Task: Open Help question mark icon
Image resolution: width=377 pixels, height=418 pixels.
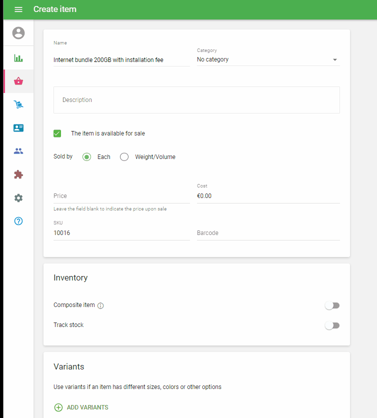Action: pyautogui.click(x=18, y=221)
